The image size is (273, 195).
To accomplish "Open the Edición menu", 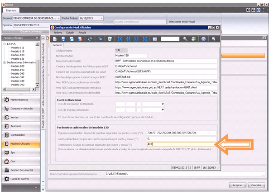I will (70, 33).
